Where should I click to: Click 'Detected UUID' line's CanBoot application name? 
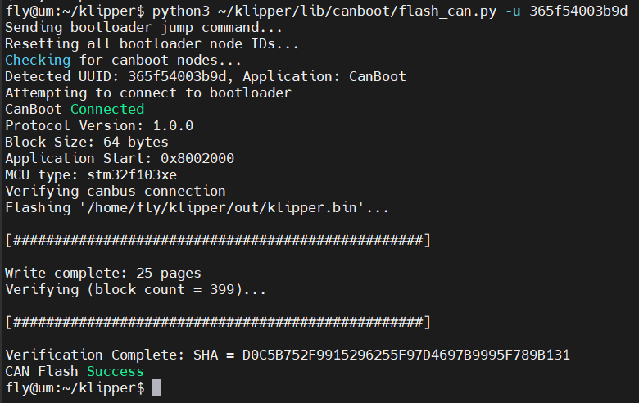(x=378, y=77)
